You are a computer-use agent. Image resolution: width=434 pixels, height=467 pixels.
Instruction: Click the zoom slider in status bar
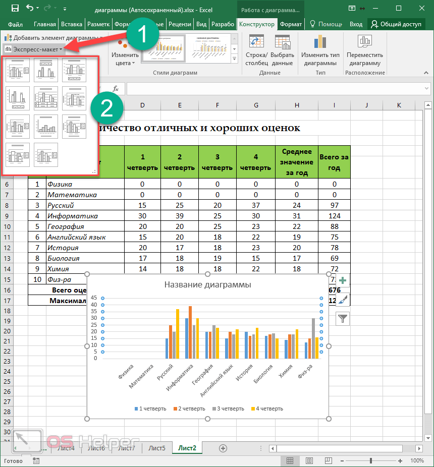click(x=371, y=461)
